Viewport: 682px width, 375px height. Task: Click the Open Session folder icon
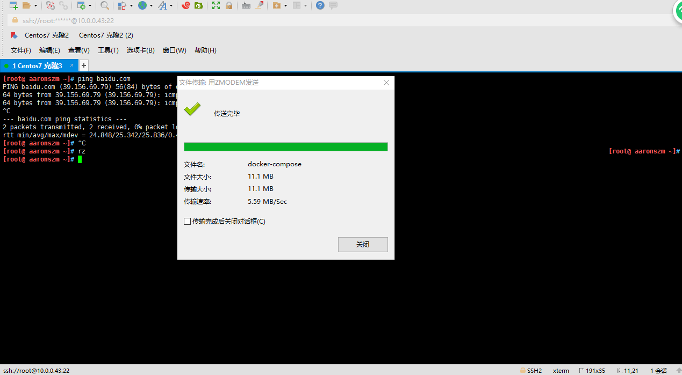point(27,5)
